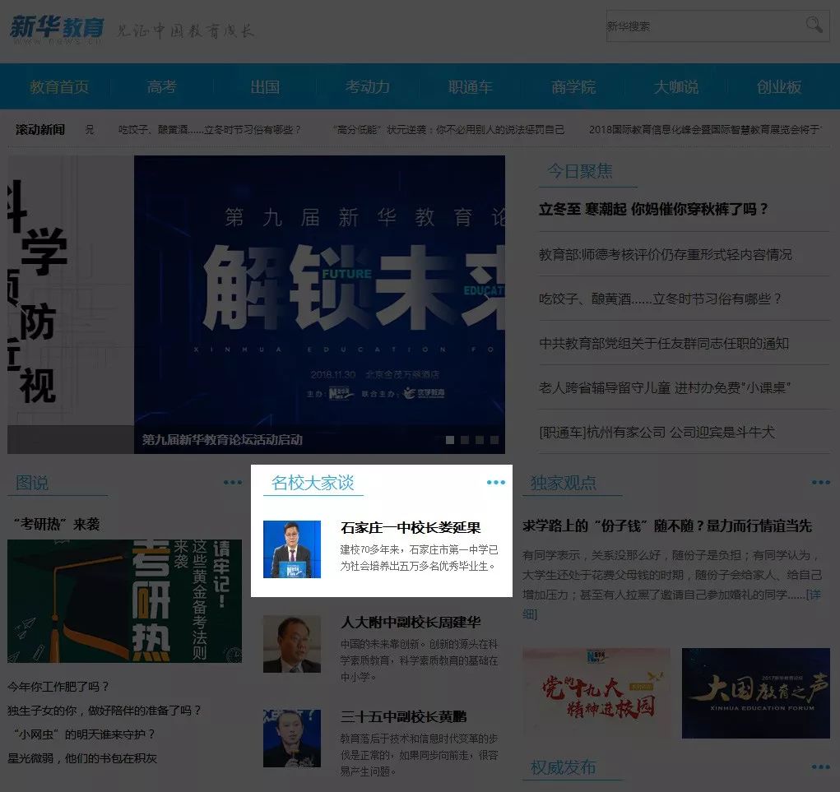Viewport: 840px width, 792px height.
Task: Open [职通车]杭州有家公司 article
Action: pos(657,432)
